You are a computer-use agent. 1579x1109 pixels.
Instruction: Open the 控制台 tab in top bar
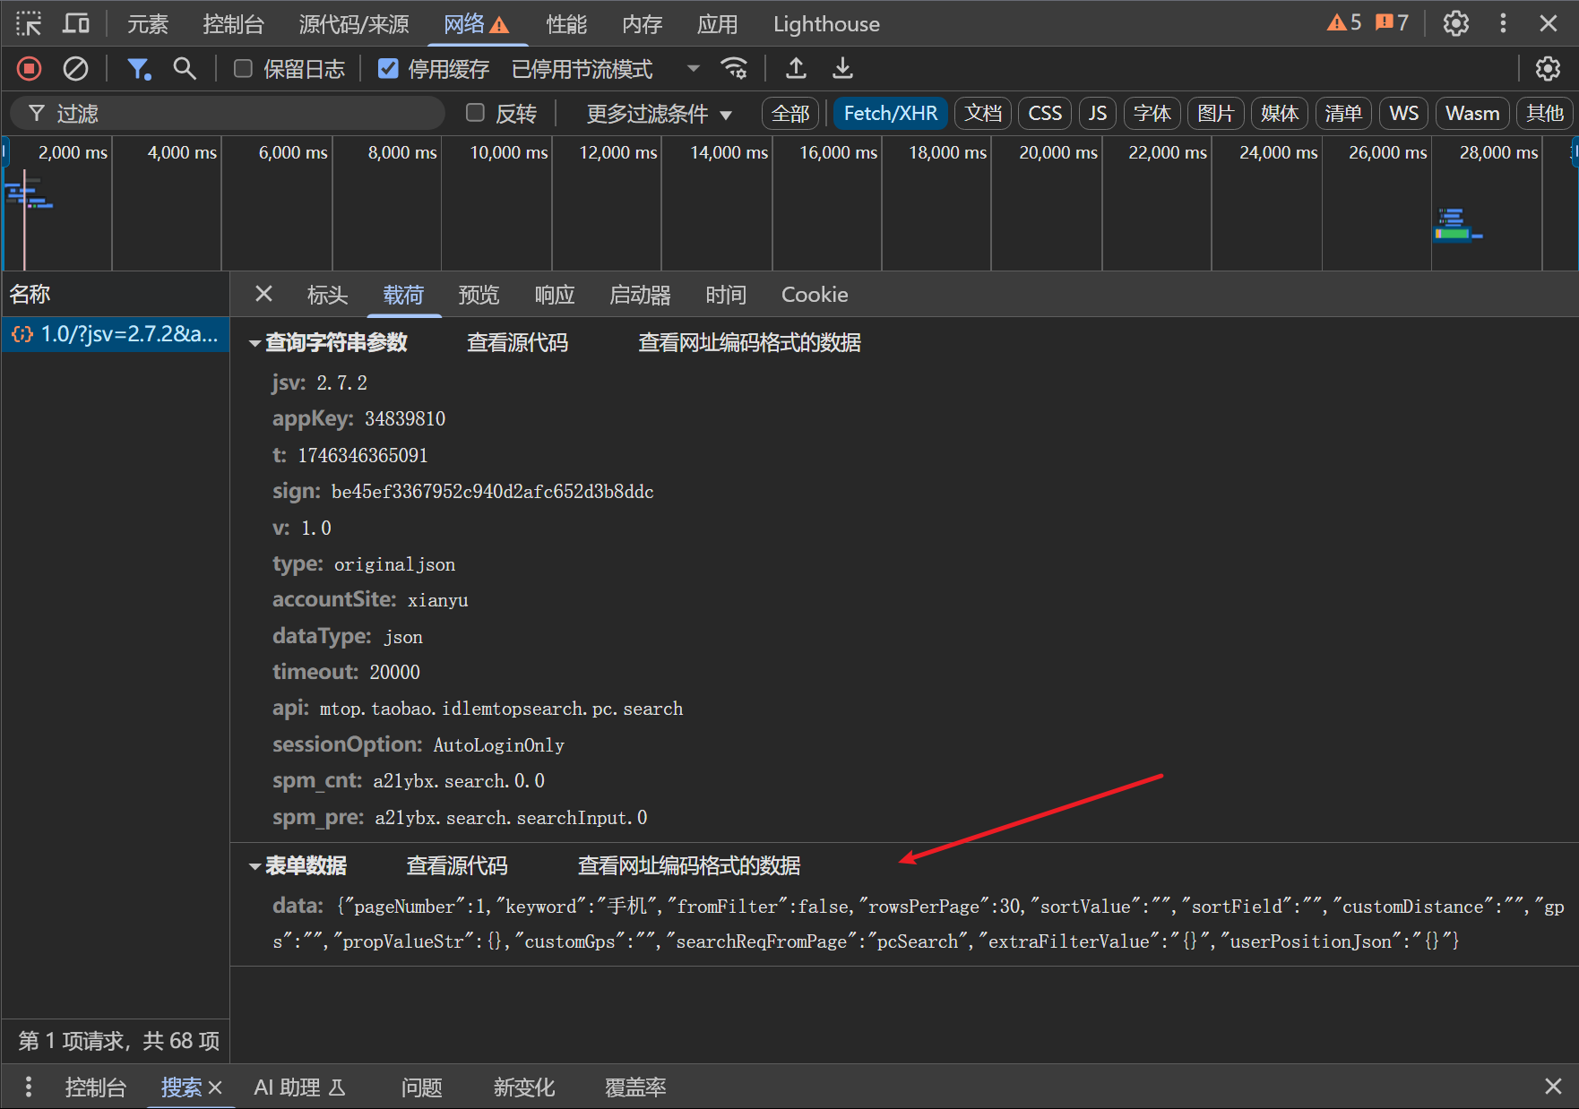[233, 24]
